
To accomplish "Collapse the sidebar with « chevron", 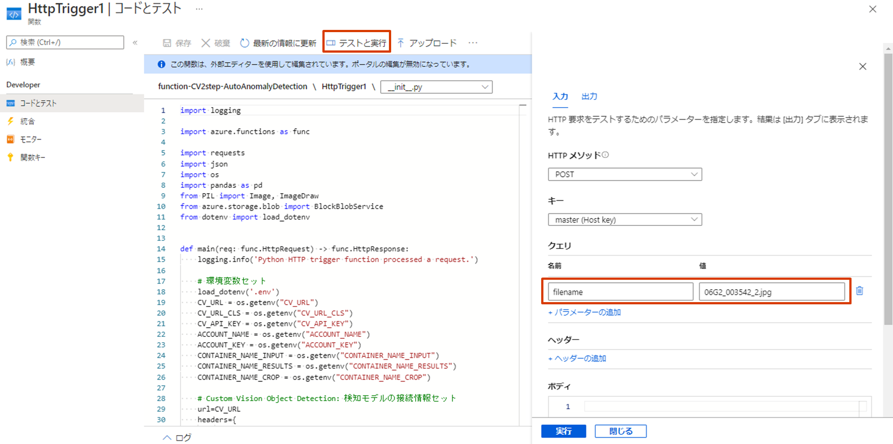I will [135, 42].
